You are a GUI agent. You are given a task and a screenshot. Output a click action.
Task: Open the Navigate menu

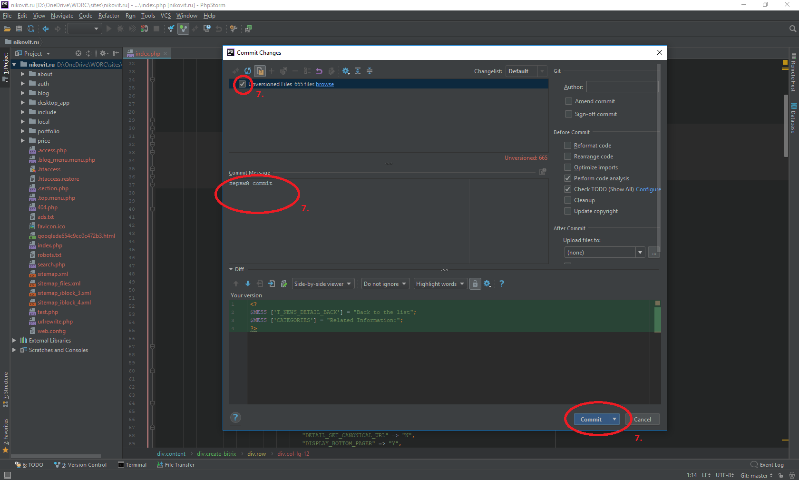62,16
